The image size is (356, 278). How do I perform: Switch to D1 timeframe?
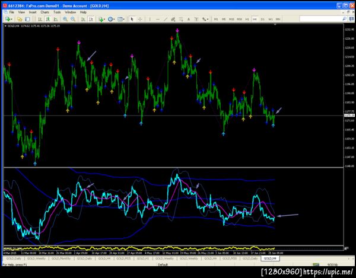(x=263, y=20)
